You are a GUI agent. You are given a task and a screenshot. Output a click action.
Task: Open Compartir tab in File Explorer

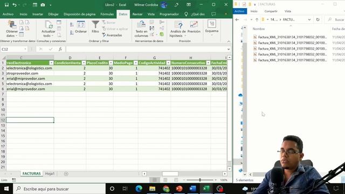point(271,11)
